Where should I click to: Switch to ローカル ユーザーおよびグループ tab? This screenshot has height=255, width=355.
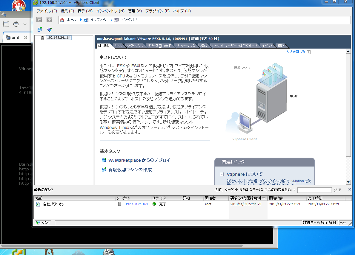coord(235,46)
